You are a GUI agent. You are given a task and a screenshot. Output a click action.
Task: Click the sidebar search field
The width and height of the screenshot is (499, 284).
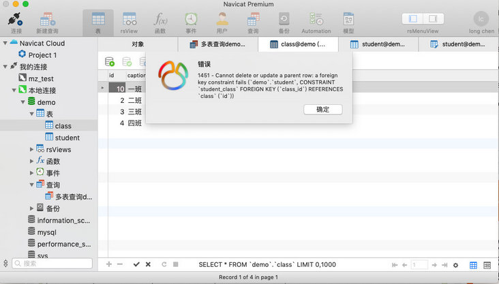(x=52, y=264)
